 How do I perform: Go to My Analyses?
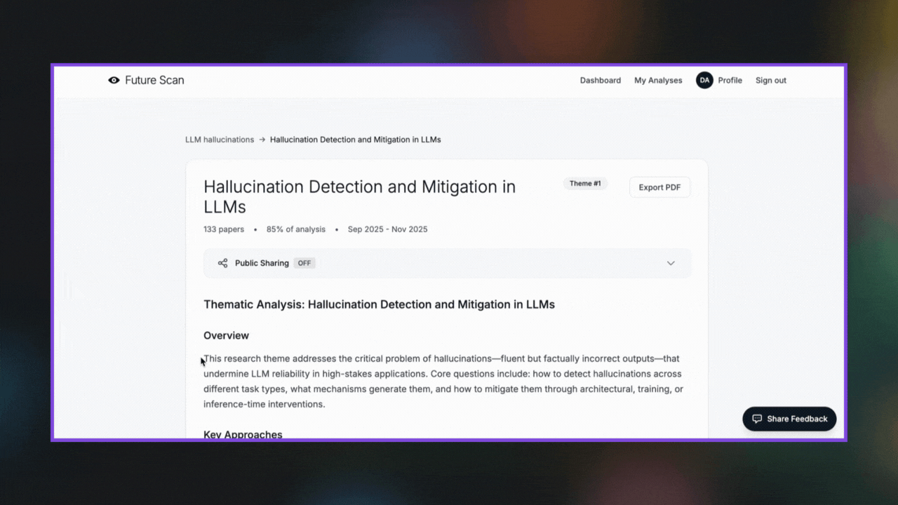pos(658,81)
